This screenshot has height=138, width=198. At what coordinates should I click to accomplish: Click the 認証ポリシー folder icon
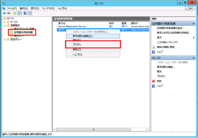pyautogui.click(x=8, y=39)
